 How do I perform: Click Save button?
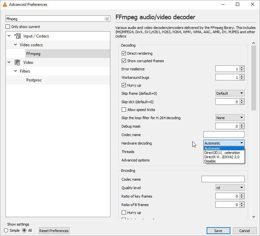[218, 231]
